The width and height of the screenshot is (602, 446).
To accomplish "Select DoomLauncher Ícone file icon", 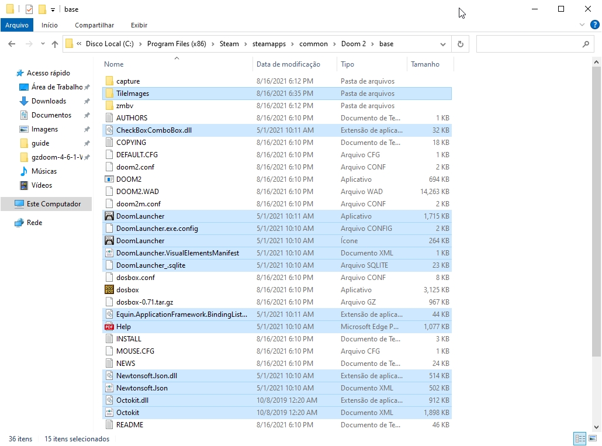I will tap(109, 241).
